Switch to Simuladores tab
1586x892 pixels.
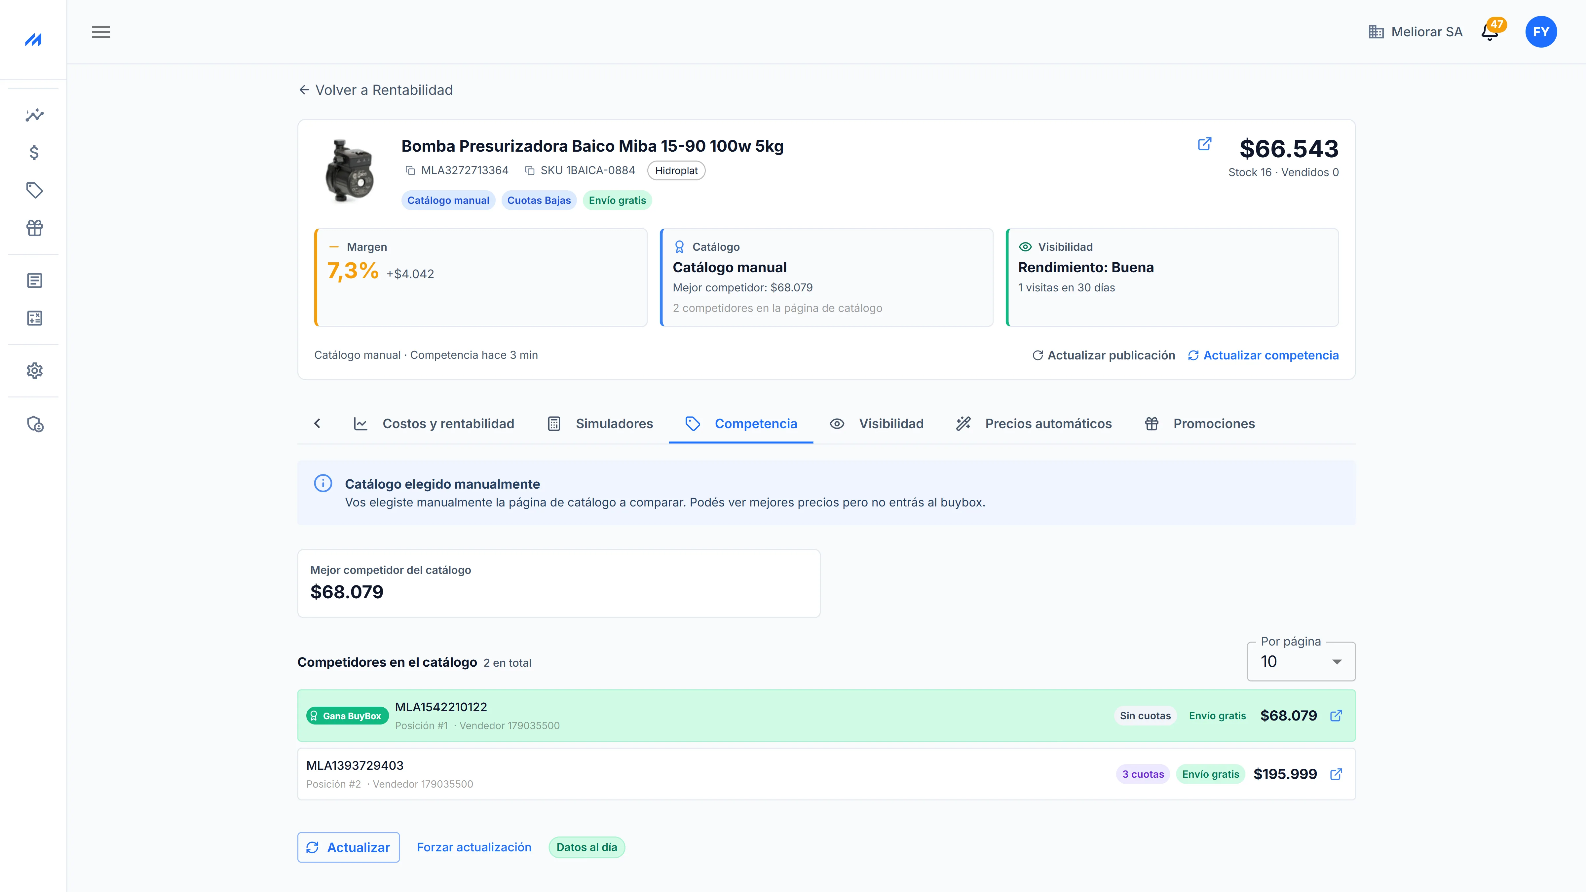(x=600, y=424)
